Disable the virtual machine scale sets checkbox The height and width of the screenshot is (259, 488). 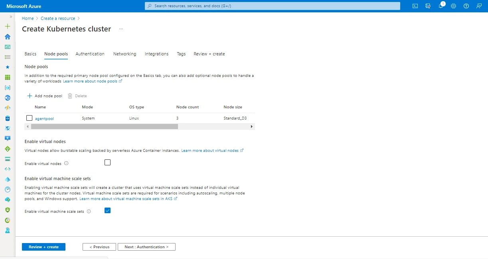point(107,211)
